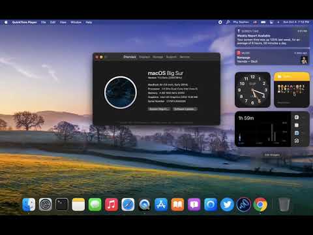313x235 pixels.
Task: Launch System Preferences from the dock
Action: (x=45, y=204)
